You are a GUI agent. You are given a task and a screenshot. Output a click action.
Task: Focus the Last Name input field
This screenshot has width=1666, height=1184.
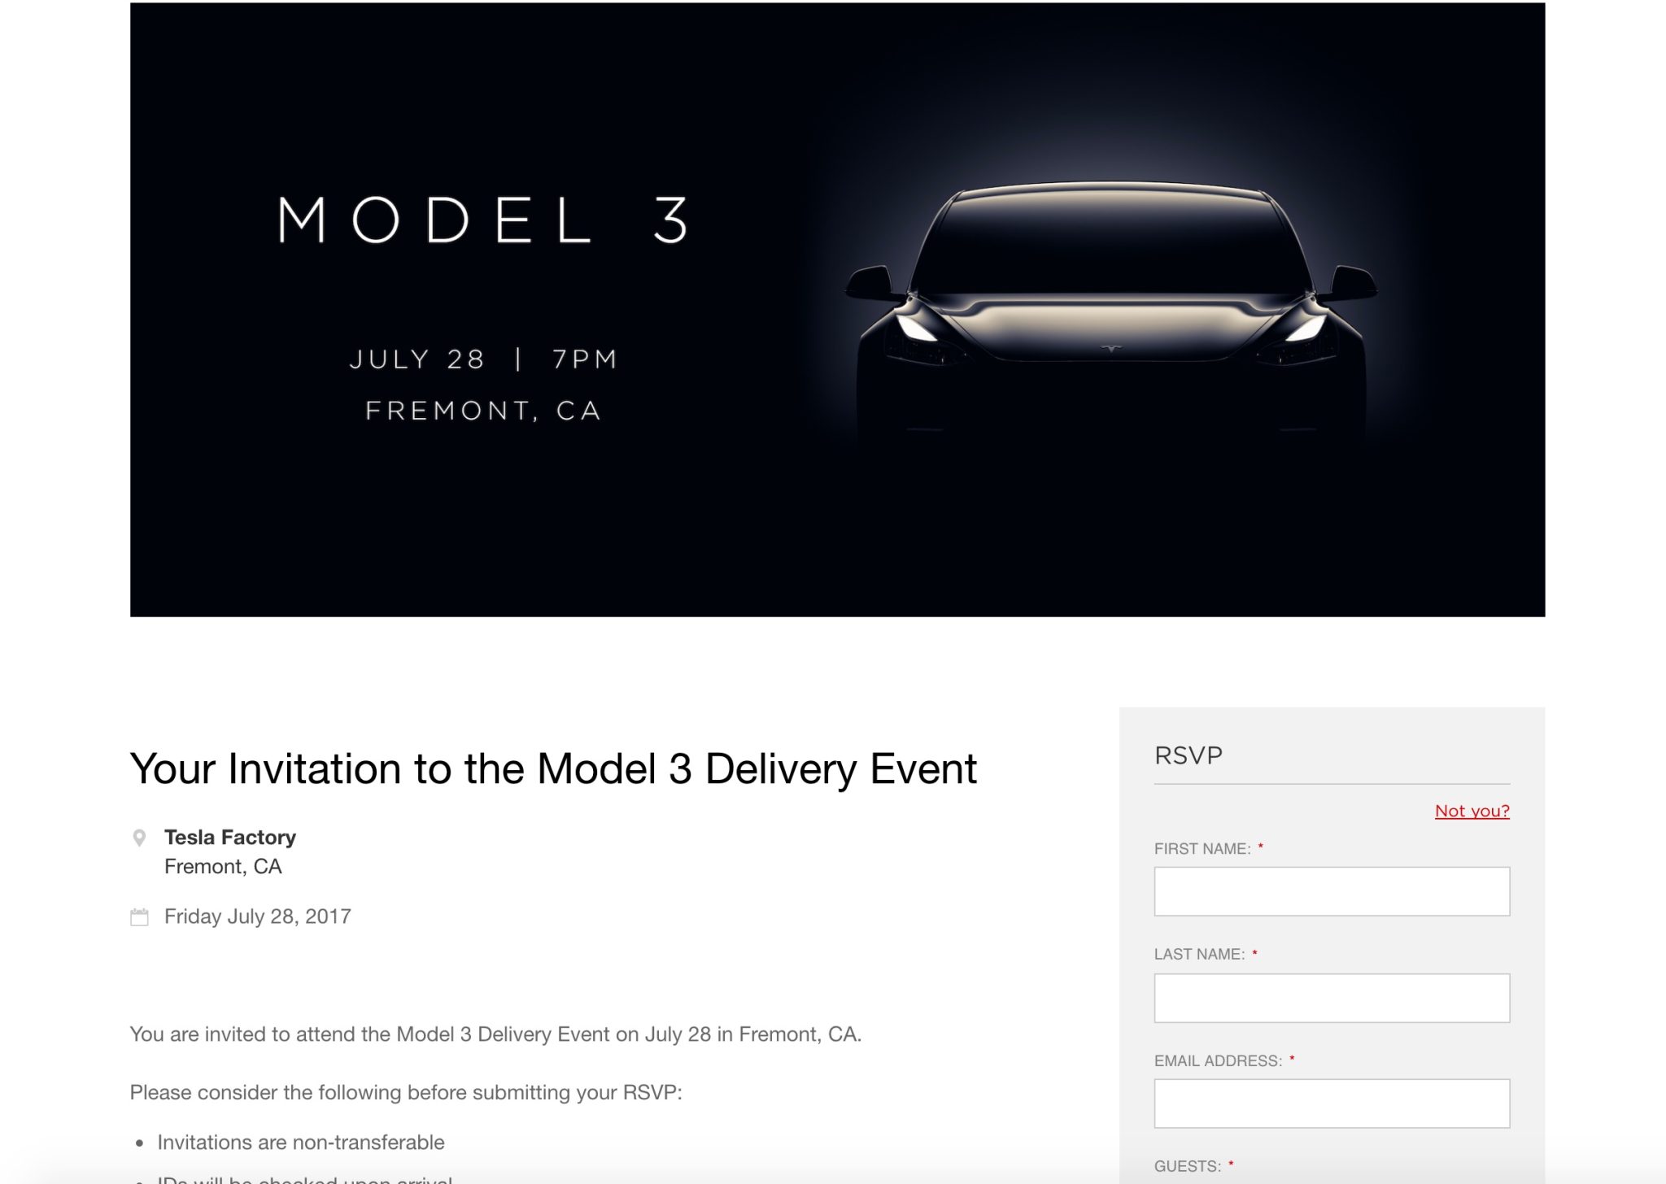pos(1331,998)
